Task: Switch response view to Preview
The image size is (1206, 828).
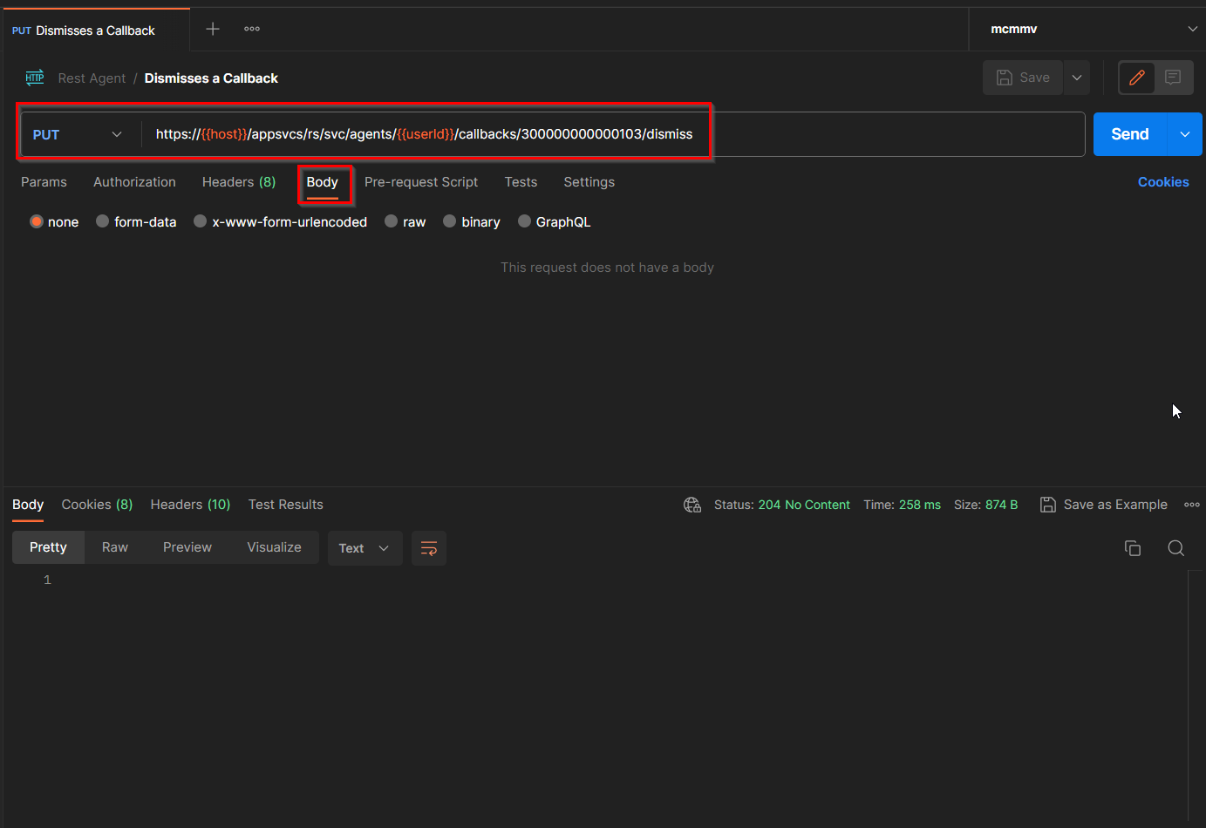Action: (x=187, y=547)
